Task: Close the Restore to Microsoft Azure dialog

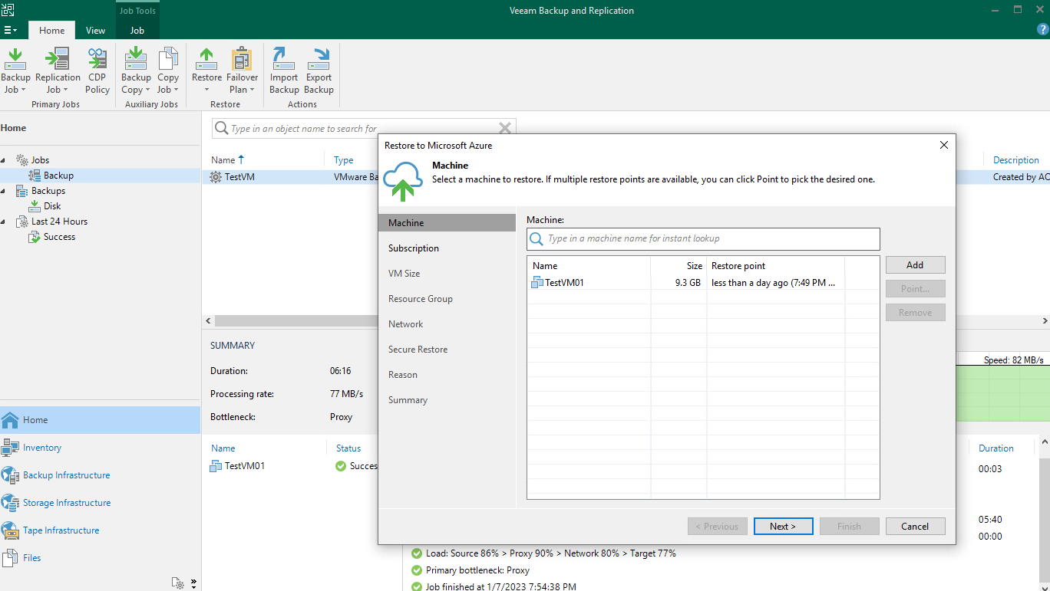Action: [x=944, y=145]
